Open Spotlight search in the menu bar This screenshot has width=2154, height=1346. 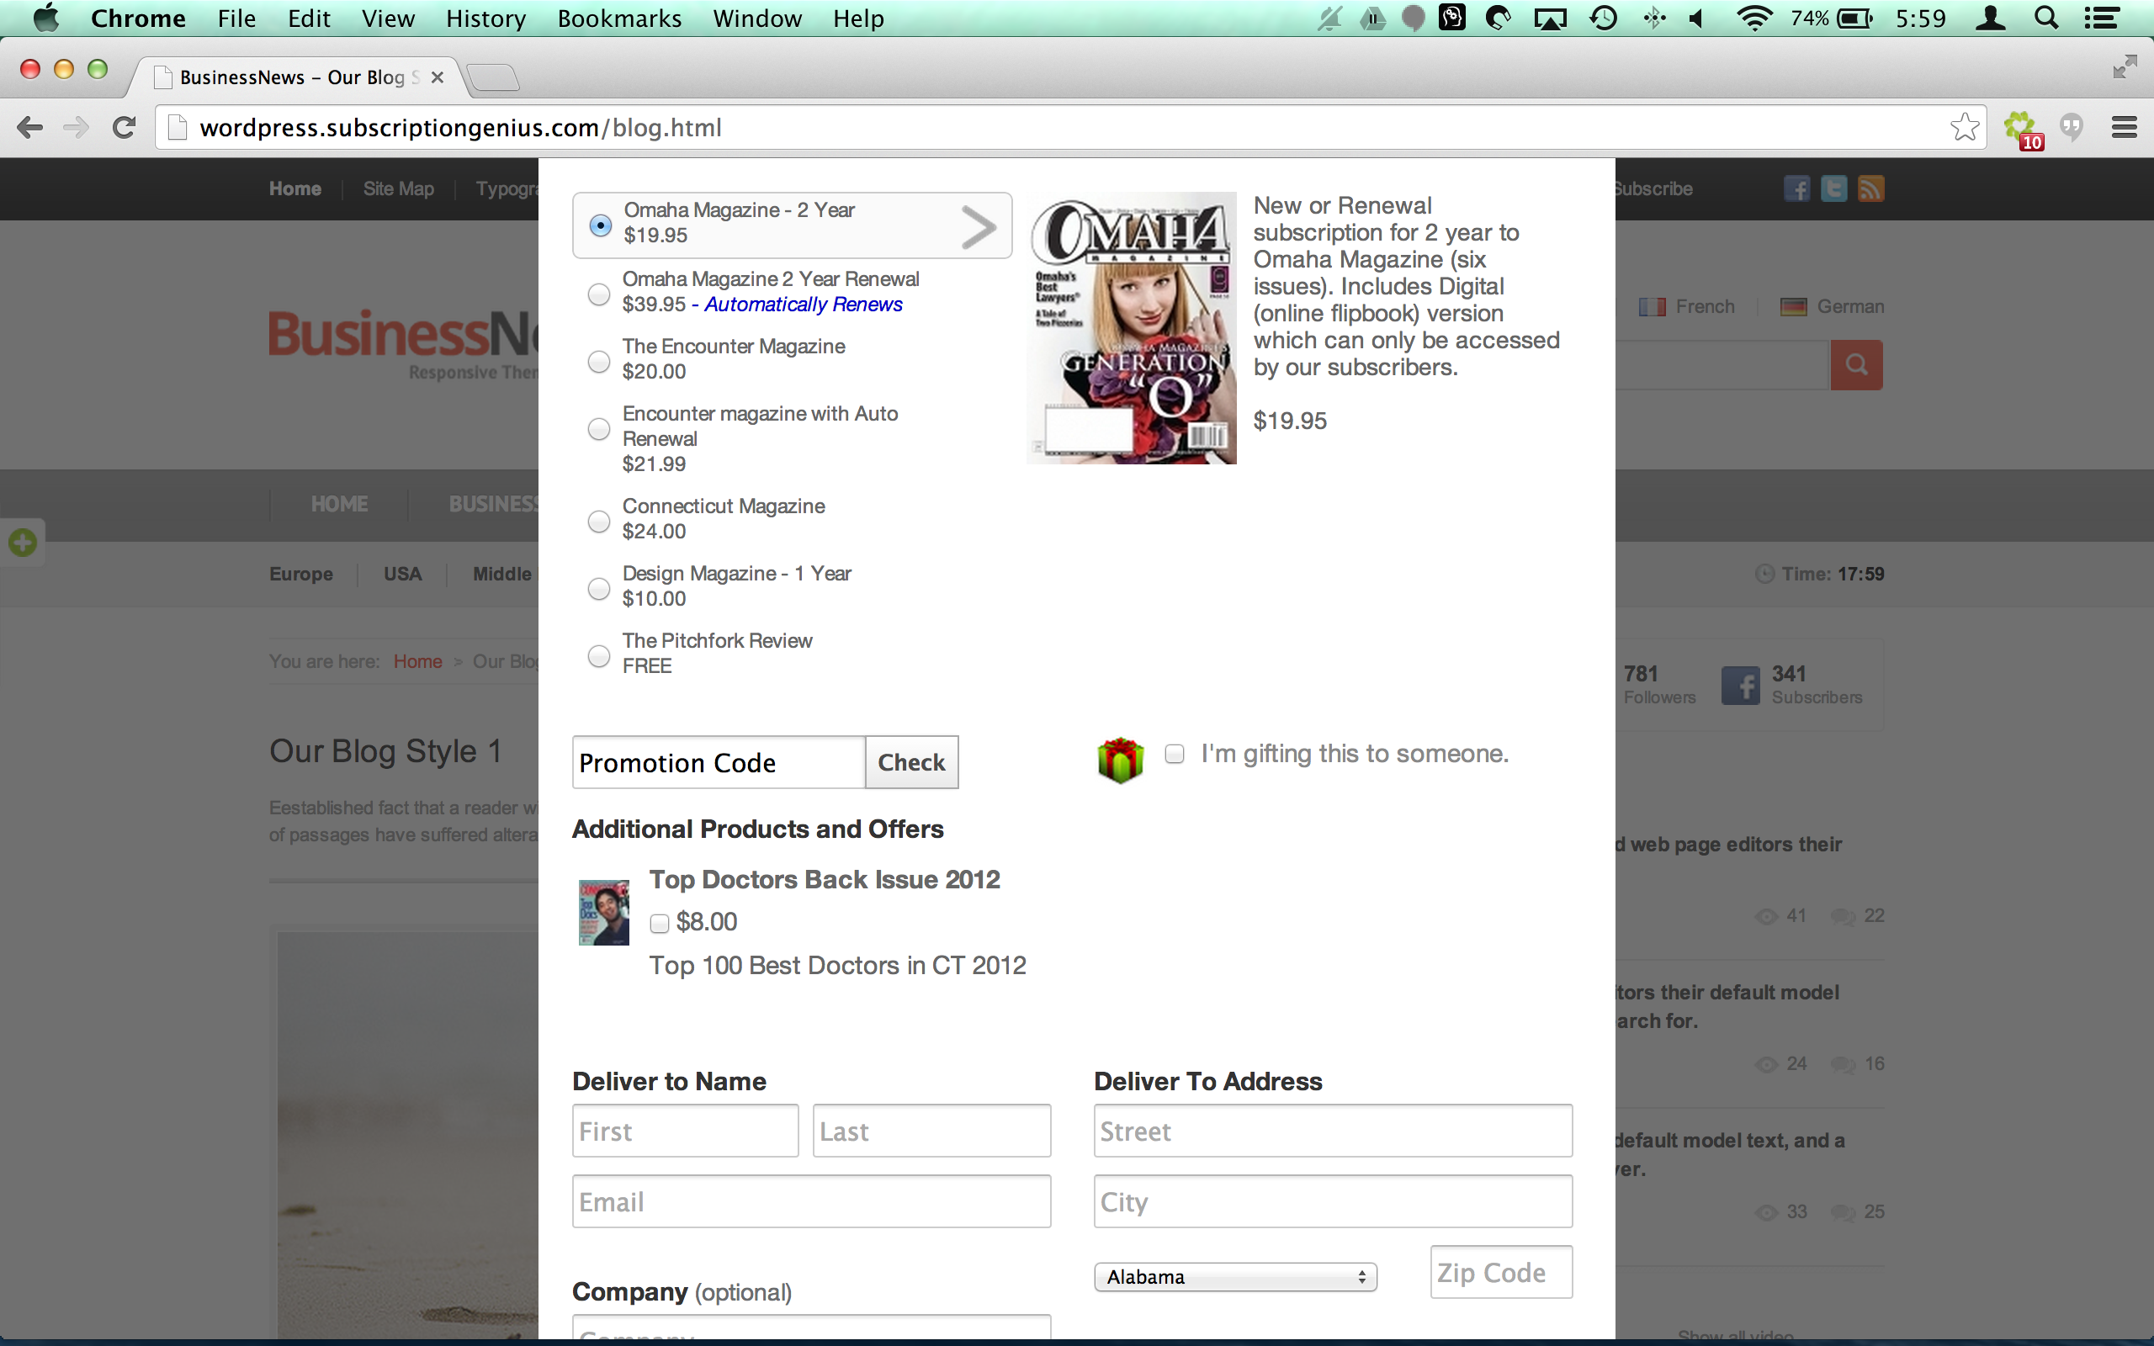[2046, 18]
